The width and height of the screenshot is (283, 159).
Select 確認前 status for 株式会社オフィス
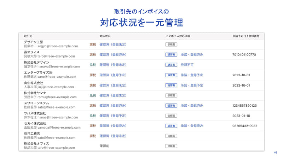pyautogui.click(x=105, y=146)
